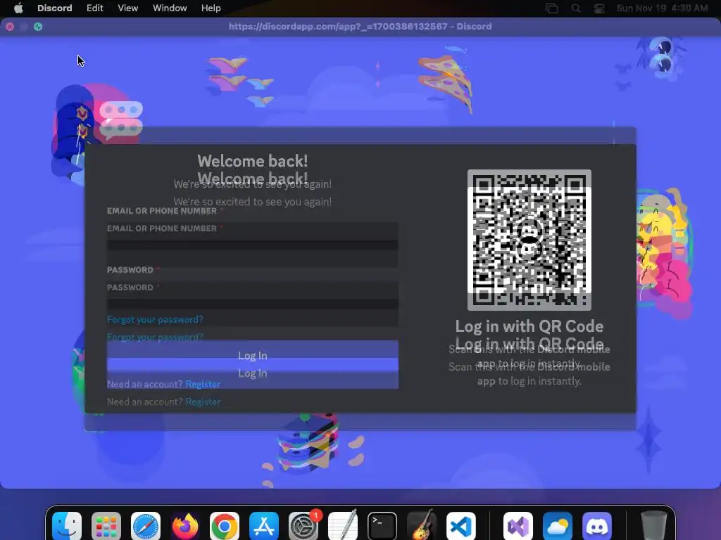Viewport: 721px width, 540px height.
Task: Launch Firefox from the dock
Action: pyautogui.click(x=185, y=526)
